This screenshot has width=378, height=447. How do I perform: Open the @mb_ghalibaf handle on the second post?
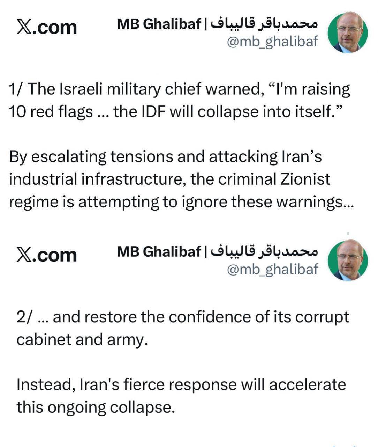click(x=272, y=269)
